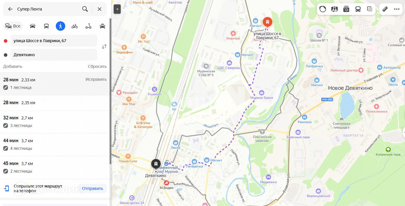Image resolution: width=405 pixels, height=206 pixels.
Task: Select the taxi route mode icon
Action: pyautogui.click(x=102, y=26)
